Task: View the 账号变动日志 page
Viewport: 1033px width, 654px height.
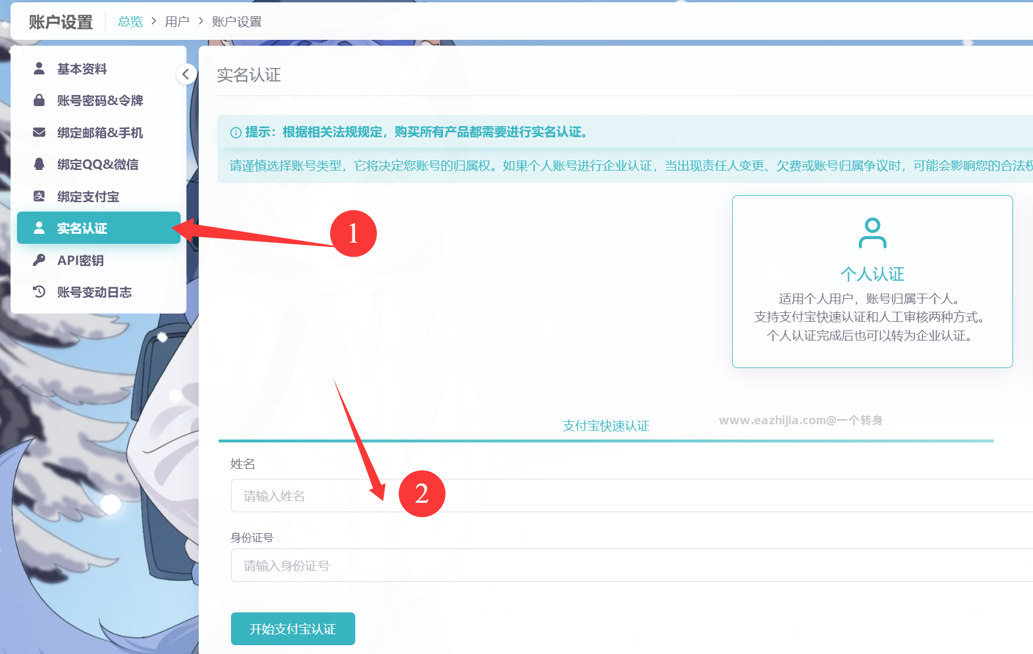Action: click(x=98, y=292)
